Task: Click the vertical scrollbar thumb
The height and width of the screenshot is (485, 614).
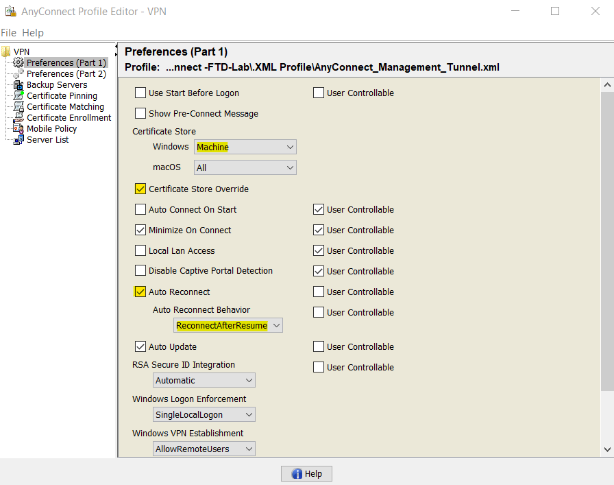Action: (x=607, y=241)
